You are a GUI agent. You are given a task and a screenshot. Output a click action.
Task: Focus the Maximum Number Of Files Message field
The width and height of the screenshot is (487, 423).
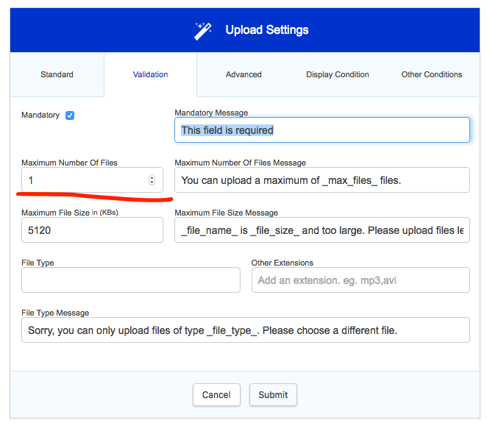click(322, 180)
